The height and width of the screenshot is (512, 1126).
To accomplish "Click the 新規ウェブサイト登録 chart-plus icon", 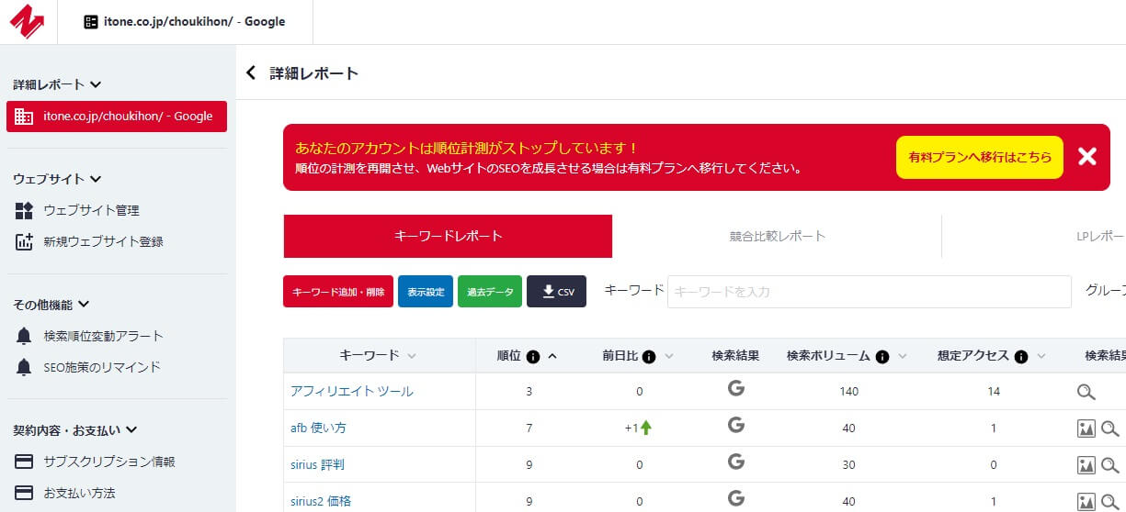I will point(24,242).
